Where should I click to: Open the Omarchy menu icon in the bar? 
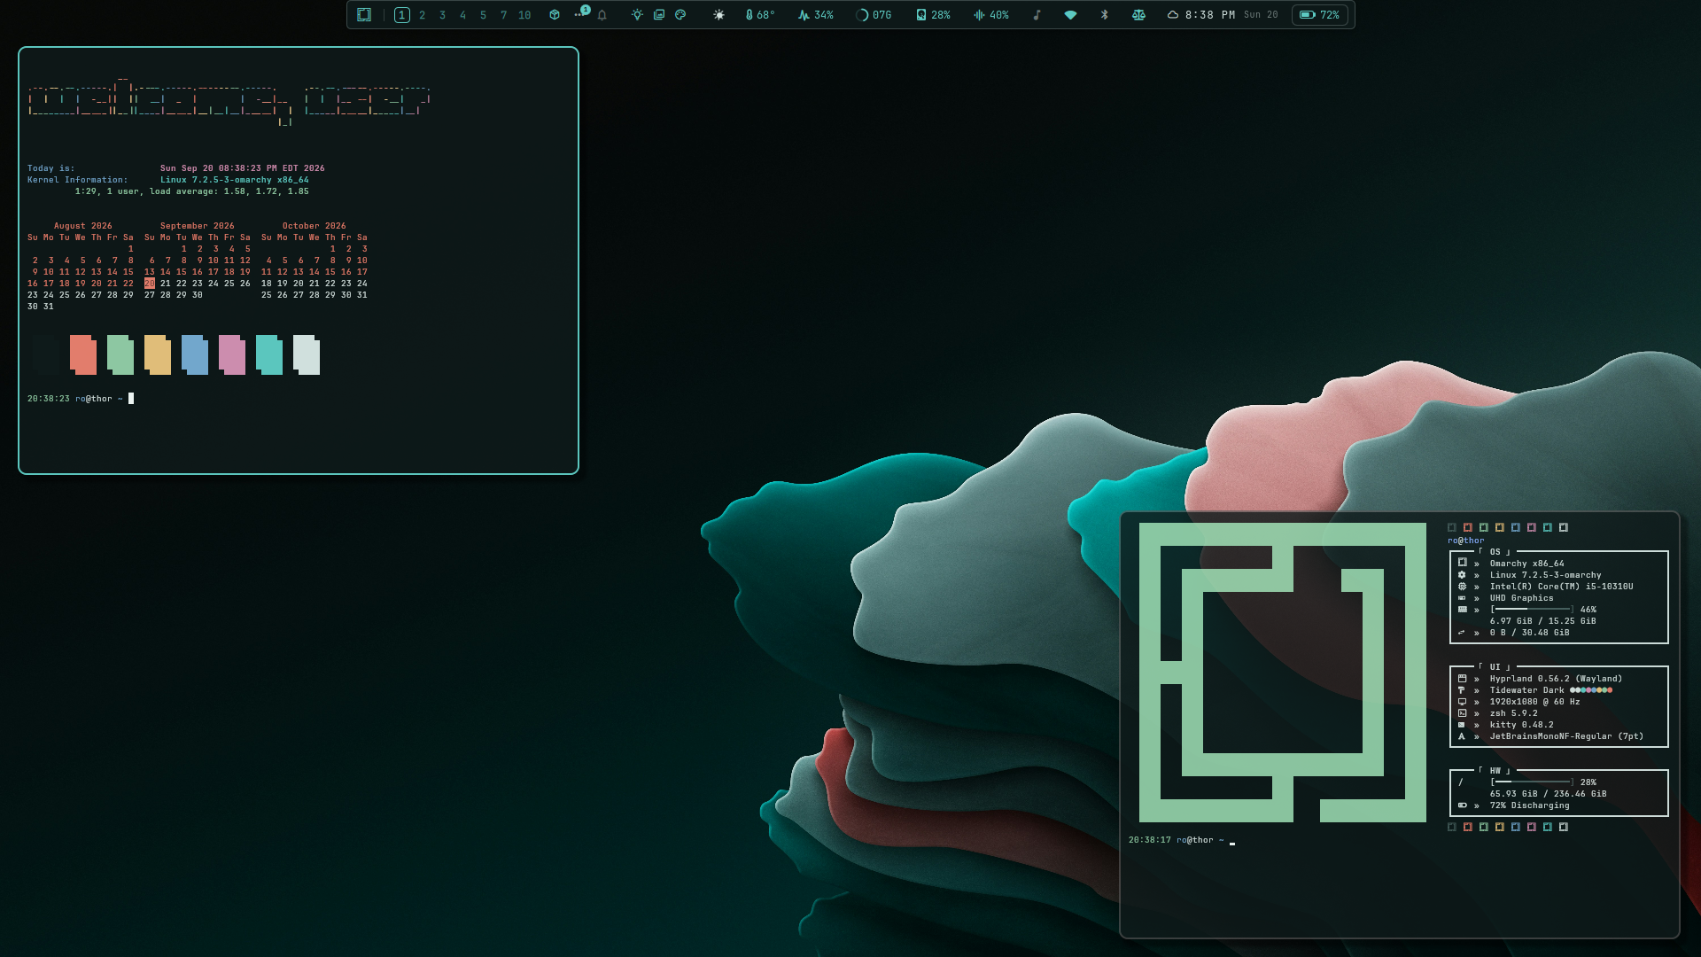point(363,15)
